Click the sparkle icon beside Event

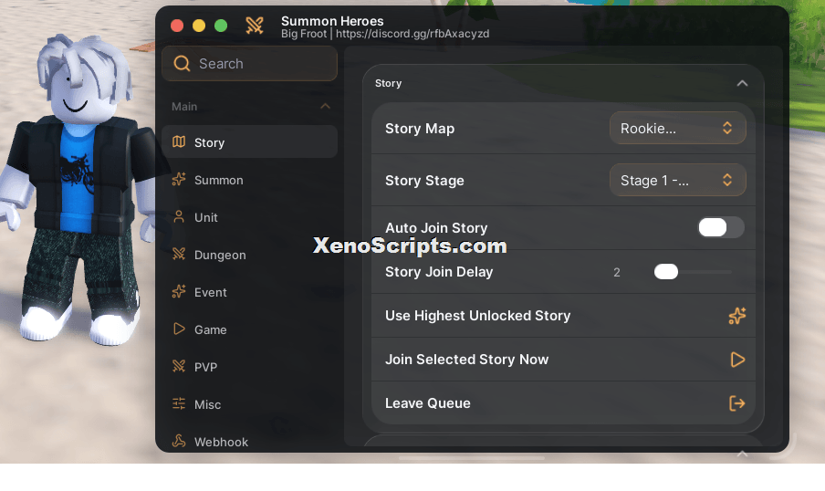(179, 291)
